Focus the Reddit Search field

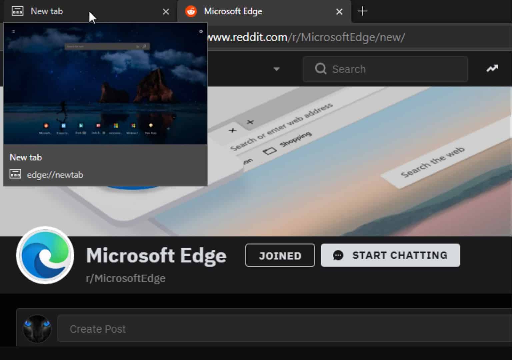click(385, 69)
